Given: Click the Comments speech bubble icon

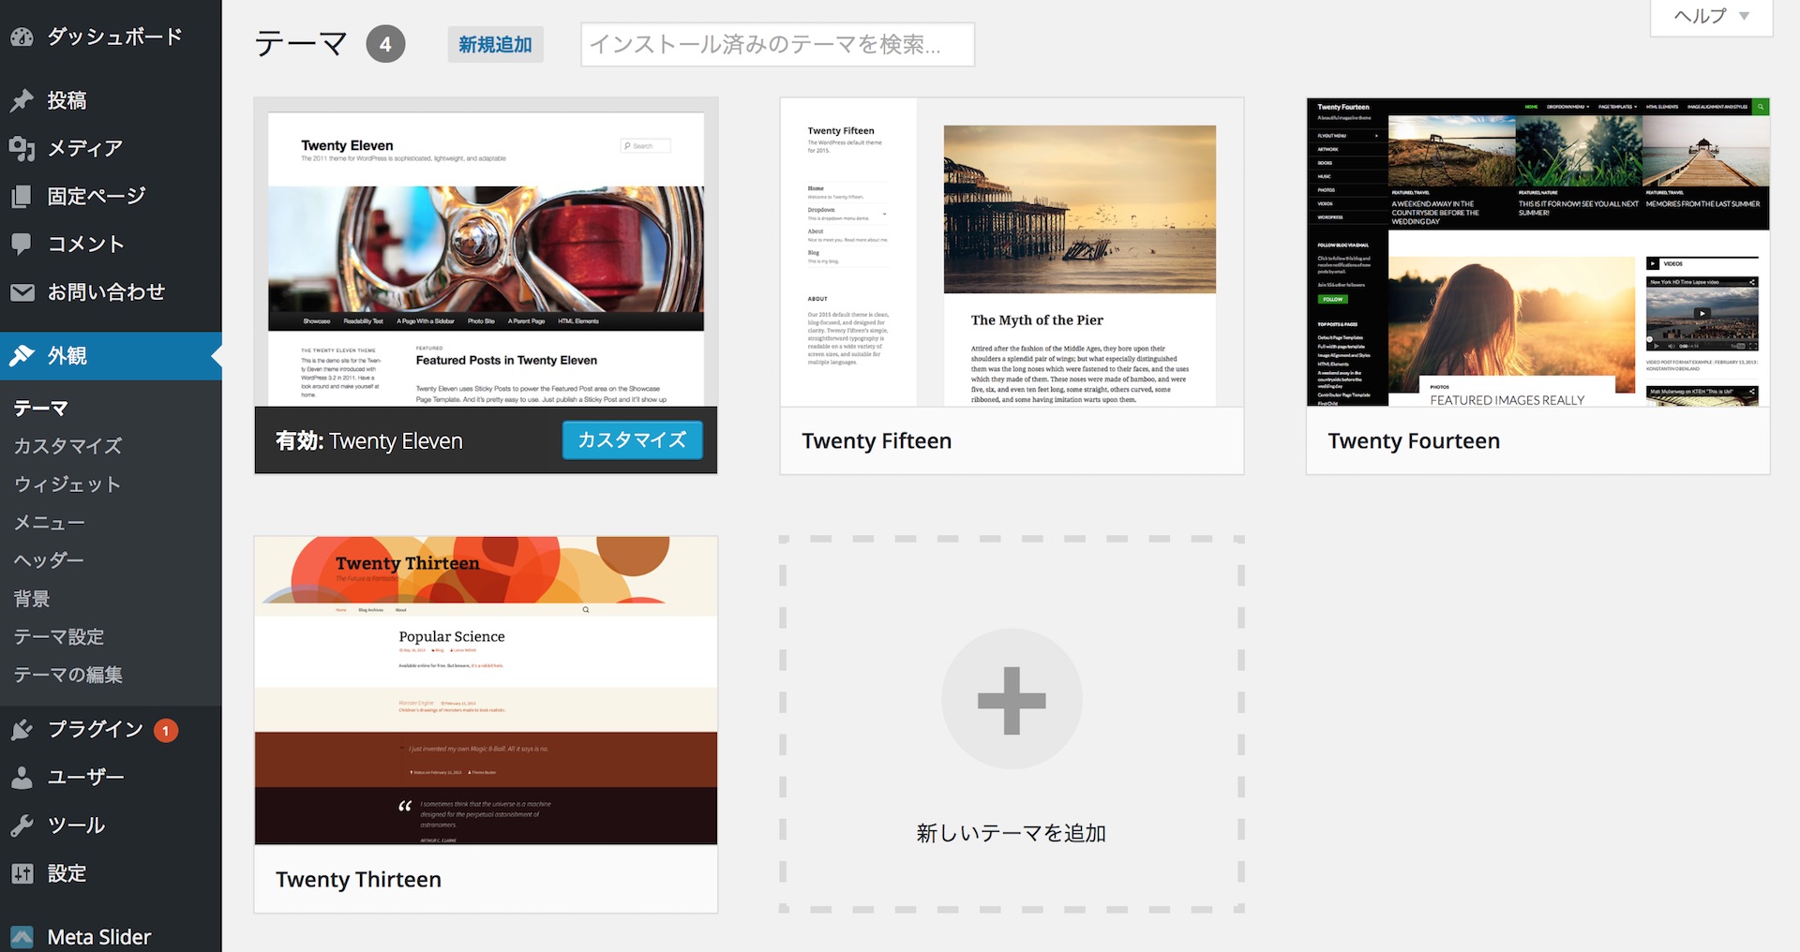Looking at the screenshot, I should click(22, 245).
